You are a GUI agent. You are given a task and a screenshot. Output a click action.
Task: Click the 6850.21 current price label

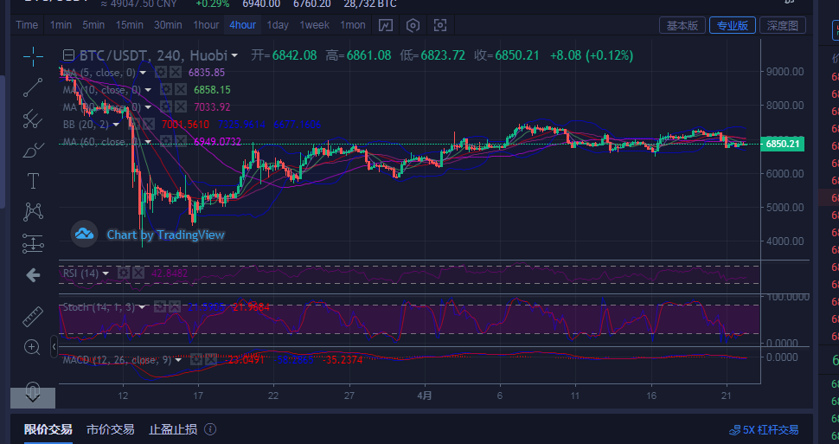[782, 144]
